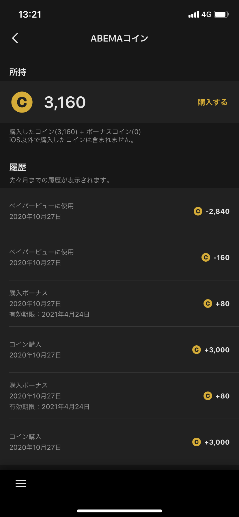
Task: Tap the ABEMAコイン page title
Action: (x=119, y=38)
